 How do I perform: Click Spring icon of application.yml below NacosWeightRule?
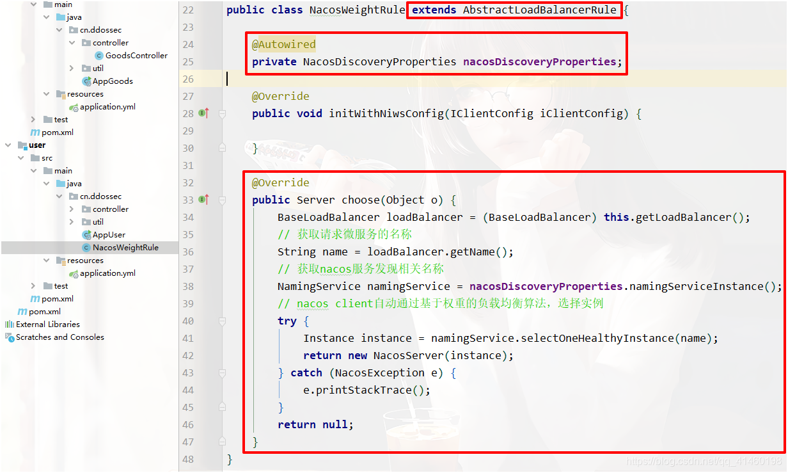pyautogui.click(x=74, y=273)
